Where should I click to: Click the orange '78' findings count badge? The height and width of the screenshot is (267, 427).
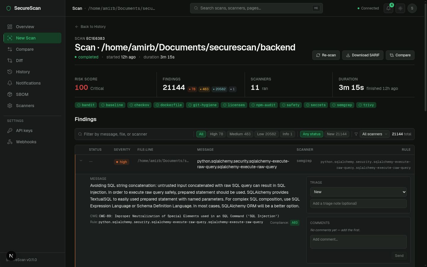tap(192, 89)
